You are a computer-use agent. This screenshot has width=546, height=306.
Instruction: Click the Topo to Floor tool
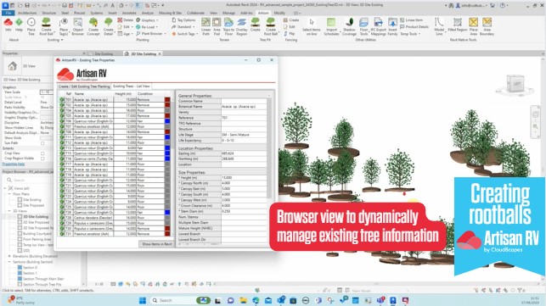[228, 27]
